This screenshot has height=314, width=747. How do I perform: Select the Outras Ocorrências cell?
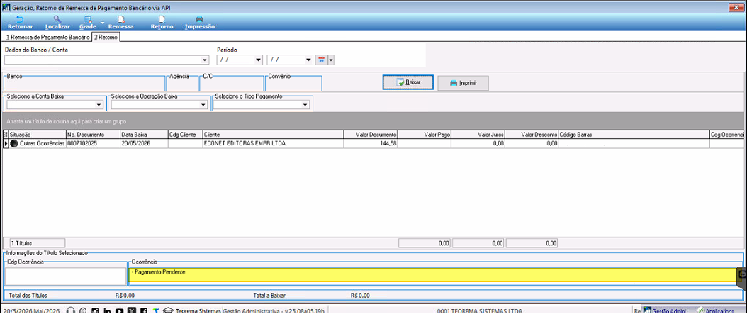pyautogui.click(x=37, y=143)
